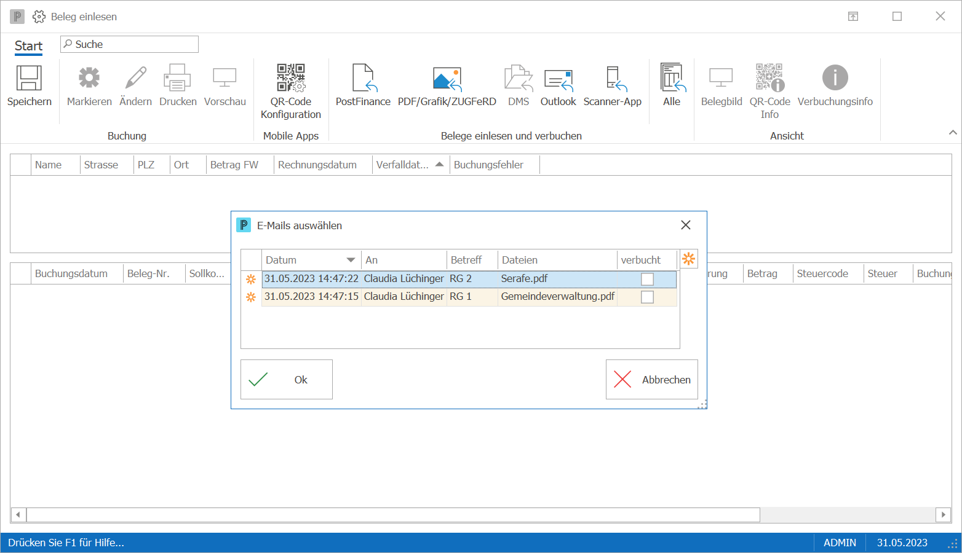Click the Rechnungsdatum column header
962x553 pixels.
pos(323,165)
